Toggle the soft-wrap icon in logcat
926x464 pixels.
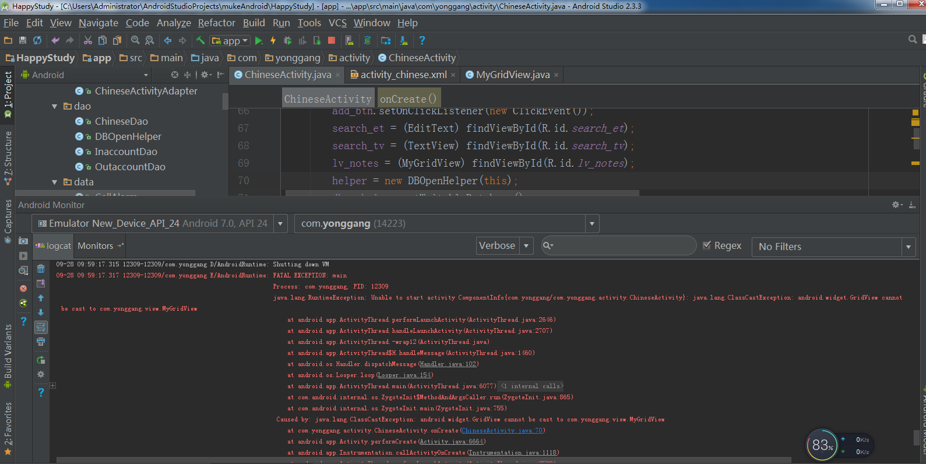click(41, 327)
